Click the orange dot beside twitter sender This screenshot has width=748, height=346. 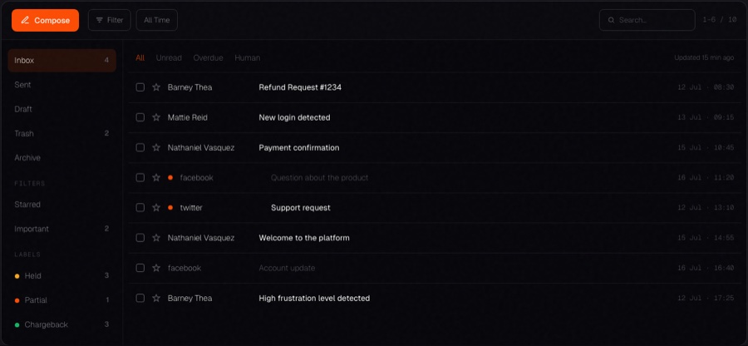[170, 208]
